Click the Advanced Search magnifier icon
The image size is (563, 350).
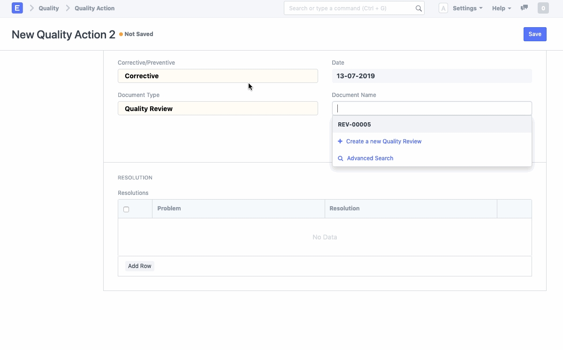click(x=341, y=158)
